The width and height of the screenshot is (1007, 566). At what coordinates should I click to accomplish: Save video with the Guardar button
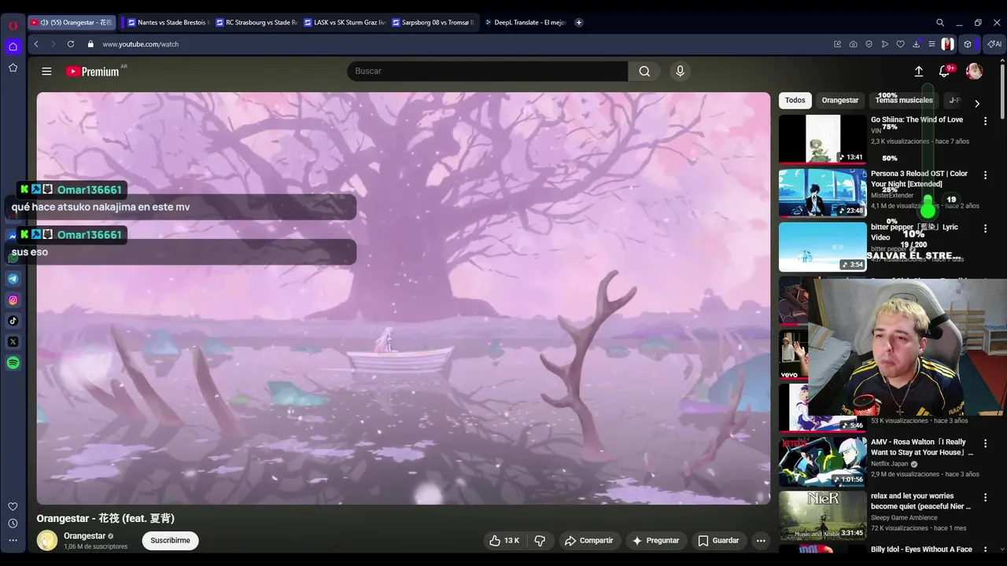pyautogui.click(x=718, y=541)
